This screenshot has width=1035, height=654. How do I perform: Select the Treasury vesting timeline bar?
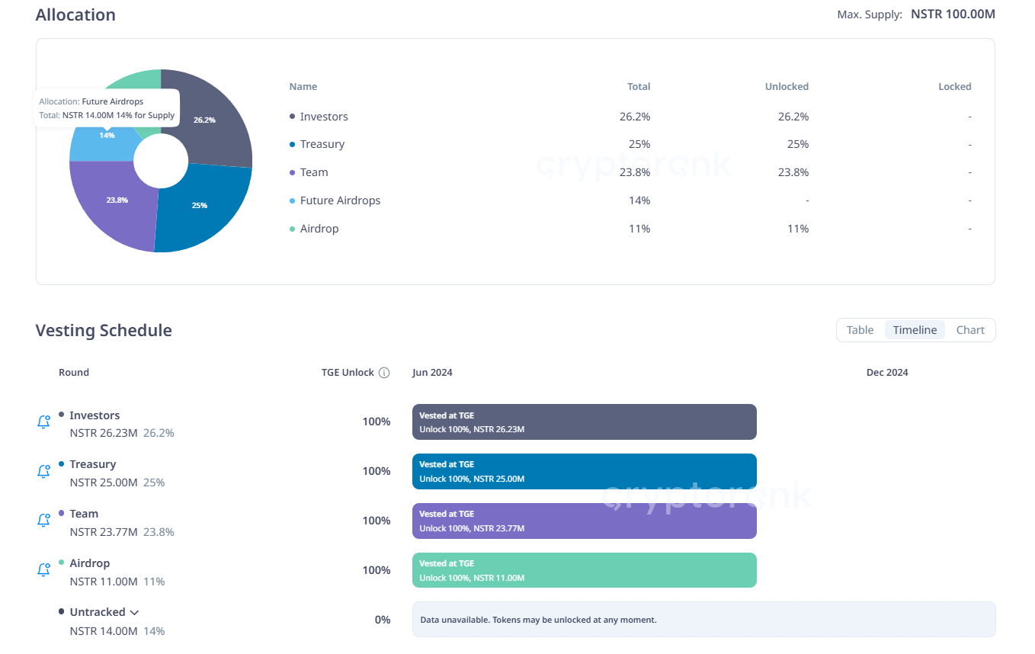[x=584, y=472]
